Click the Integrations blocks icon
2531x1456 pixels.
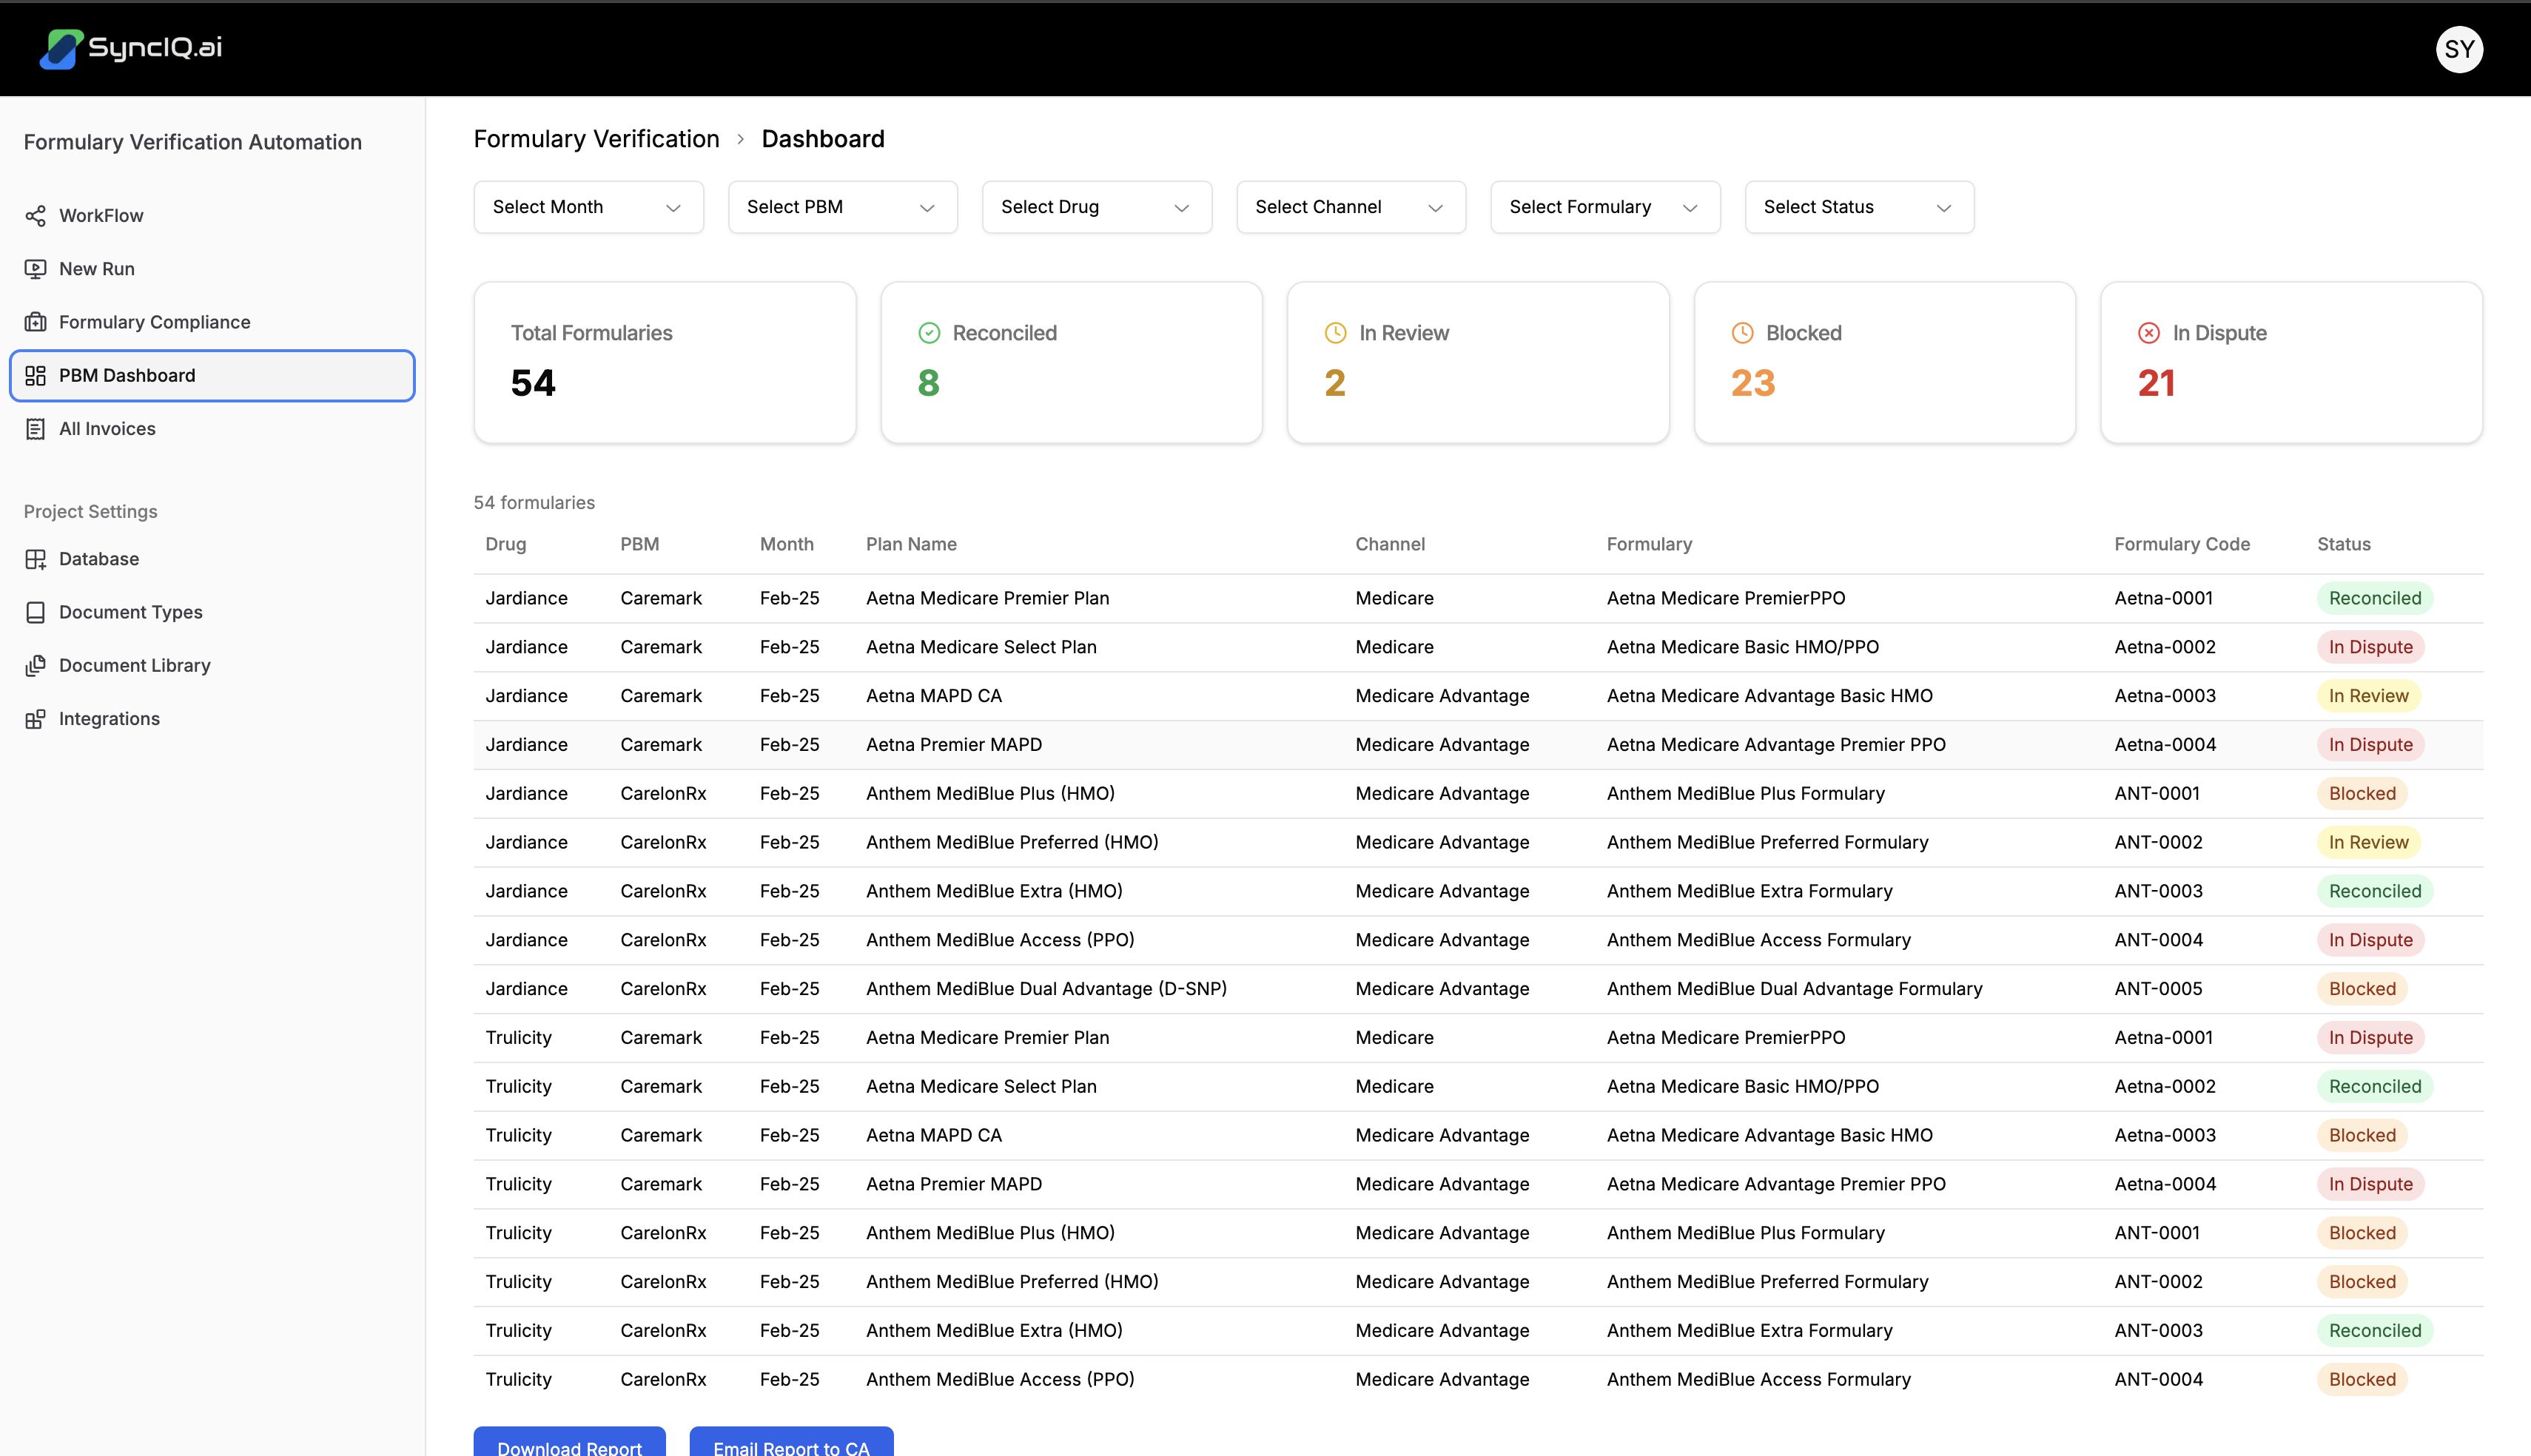coord(35,719)
